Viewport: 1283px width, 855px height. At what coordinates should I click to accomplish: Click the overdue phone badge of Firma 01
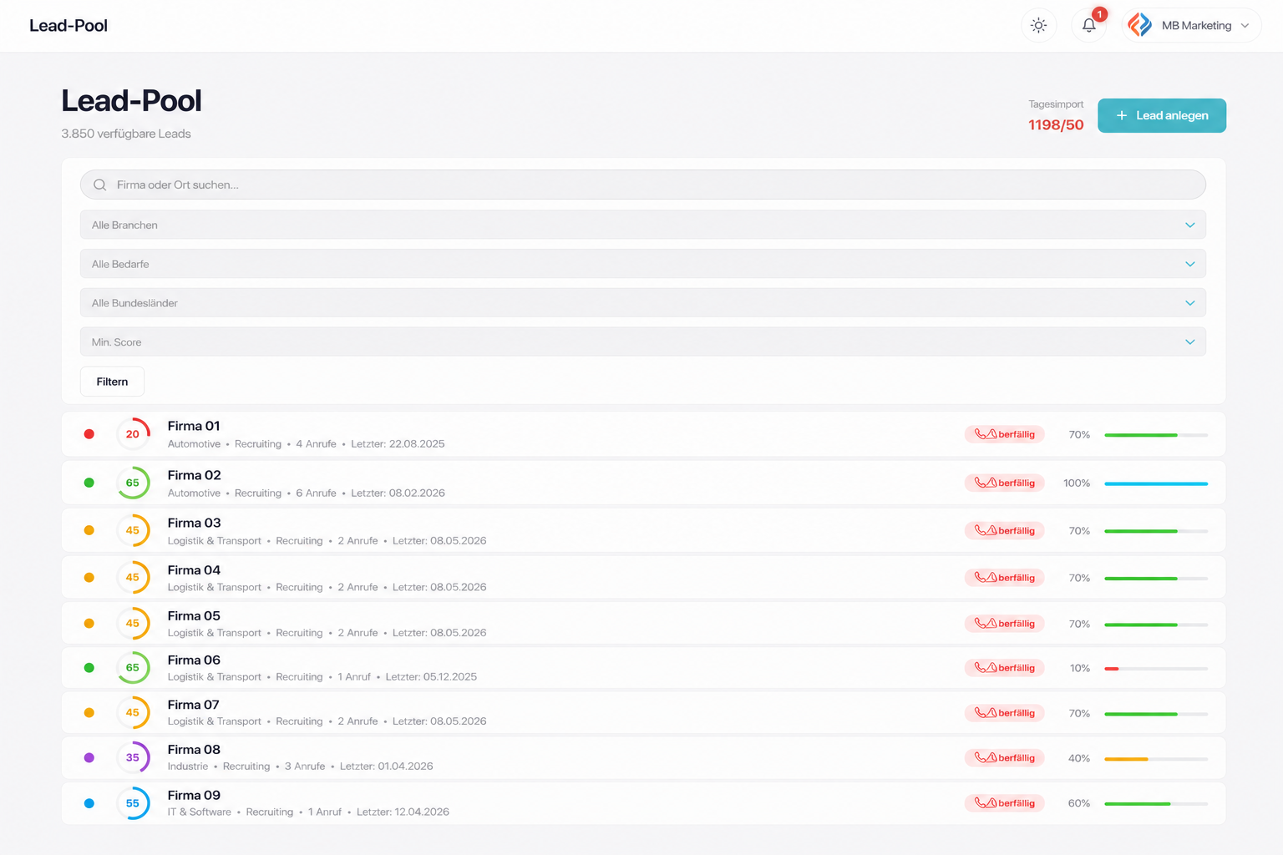[x=1004, y=434]
